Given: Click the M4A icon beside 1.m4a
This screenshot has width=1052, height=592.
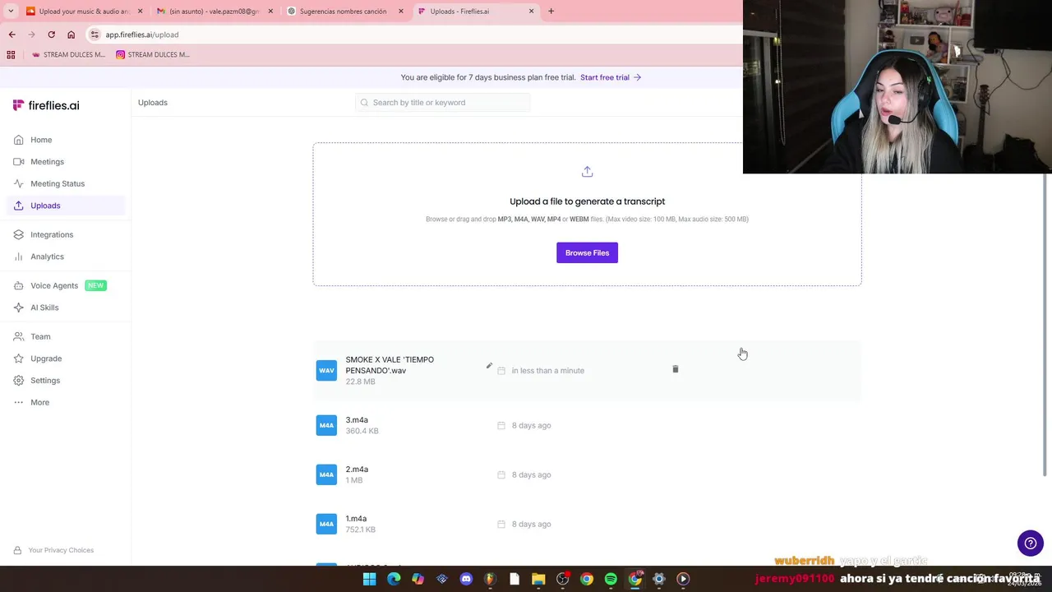Looking at the screenshot, I should [326, 524].
